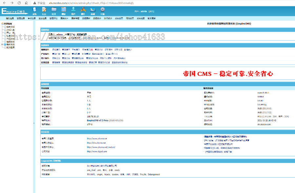Open the 信息 notepad icon menu
Screen dimensions: 295x193
click(x=44, y=11)
